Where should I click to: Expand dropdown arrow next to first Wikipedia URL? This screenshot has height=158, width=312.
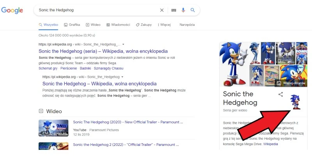(x=123, y=44)
